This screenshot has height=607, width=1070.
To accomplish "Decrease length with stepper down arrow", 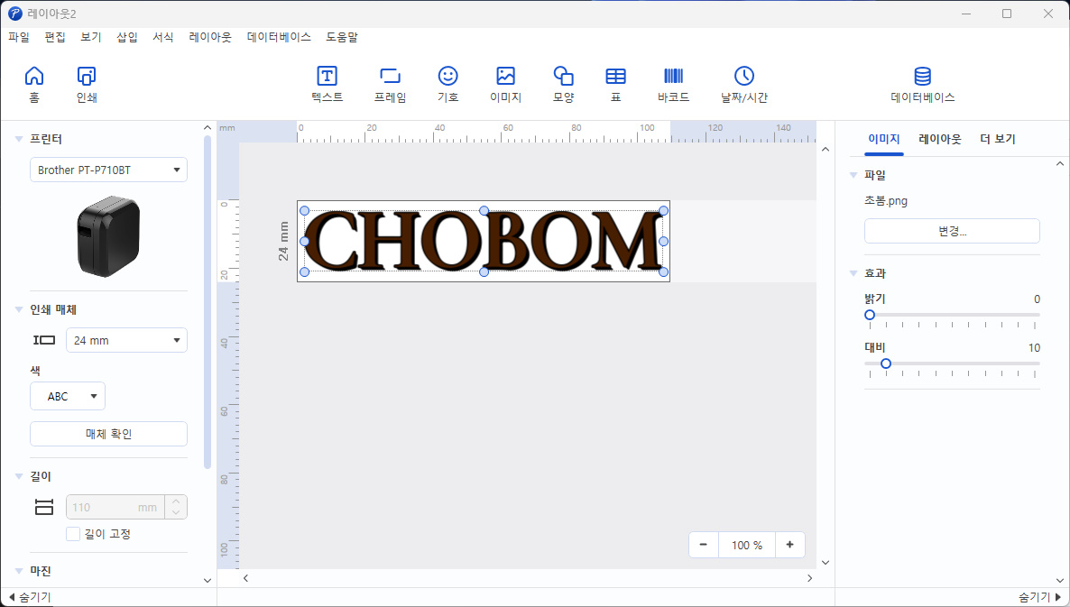I will point(176,513).
